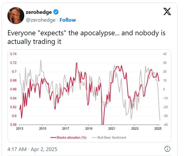Click the 2013 x-axis label
The height and width of the screenshot is (156, 186).
pyautogui.click(x=19, y=129)
